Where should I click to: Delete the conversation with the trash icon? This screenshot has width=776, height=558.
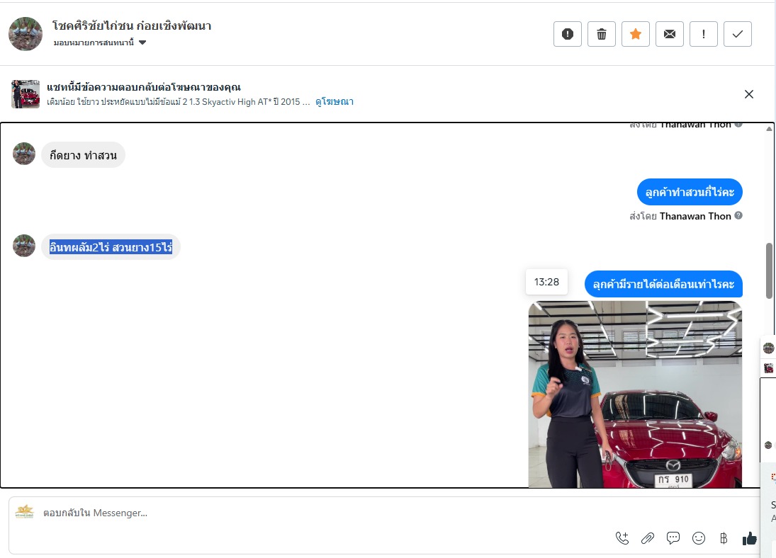601,34
